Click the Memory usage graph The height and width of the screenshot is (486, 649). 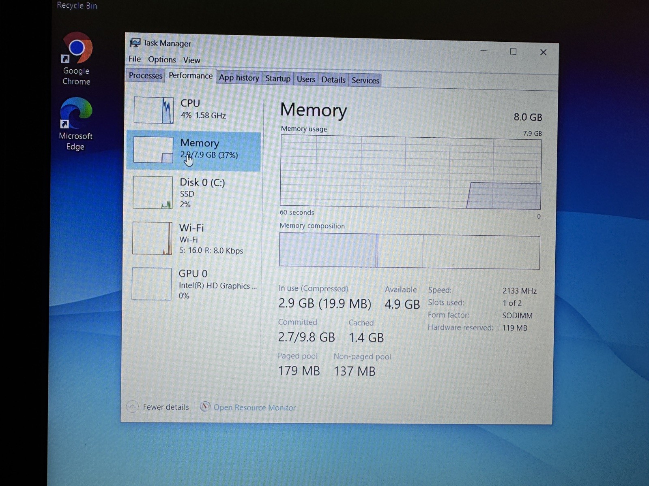tap(410, 173)
